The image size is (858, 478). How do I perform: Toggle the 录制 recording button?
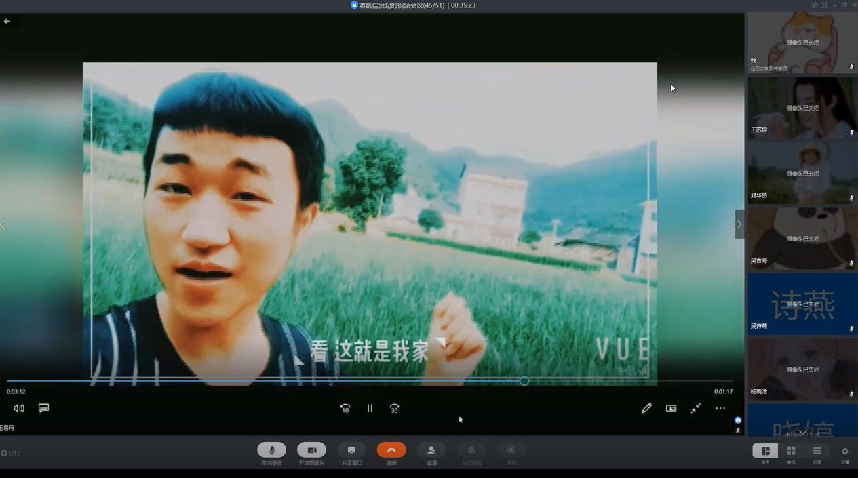tap(511, 450)
